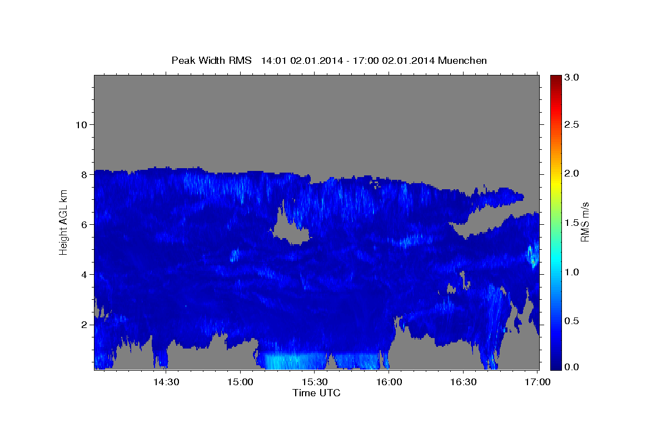Click the 'Muenchen' station name in the title
667x444 pixels.
462,60
